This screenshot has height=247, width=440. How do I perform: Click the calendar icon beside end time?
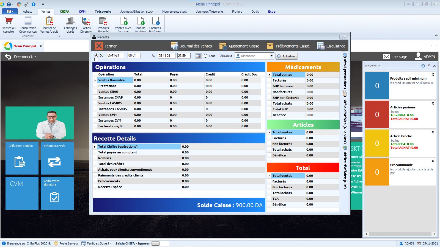(x=198, y=56)
